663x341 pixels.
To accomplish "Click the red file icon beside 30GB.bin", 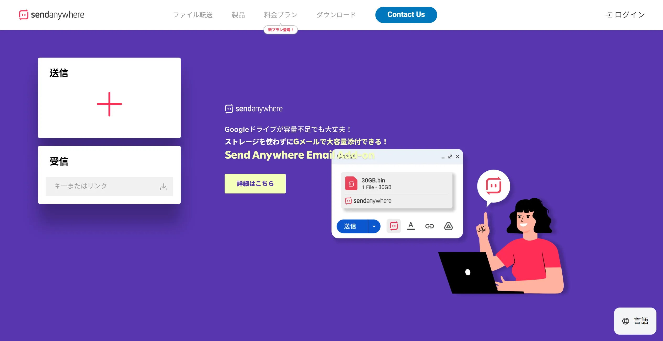I will 351,183.
